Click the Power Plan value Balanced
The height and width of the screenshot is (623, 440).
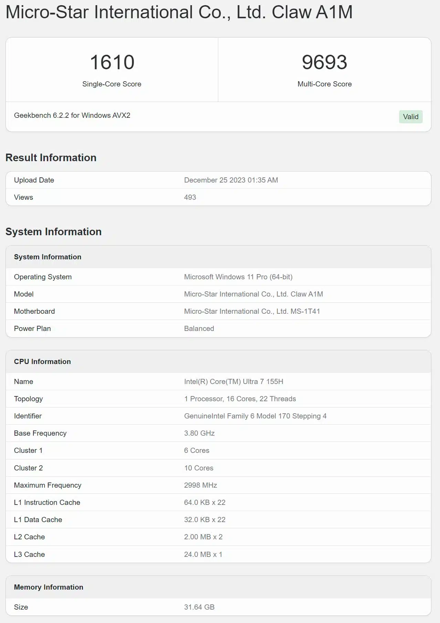pos(199,329)
